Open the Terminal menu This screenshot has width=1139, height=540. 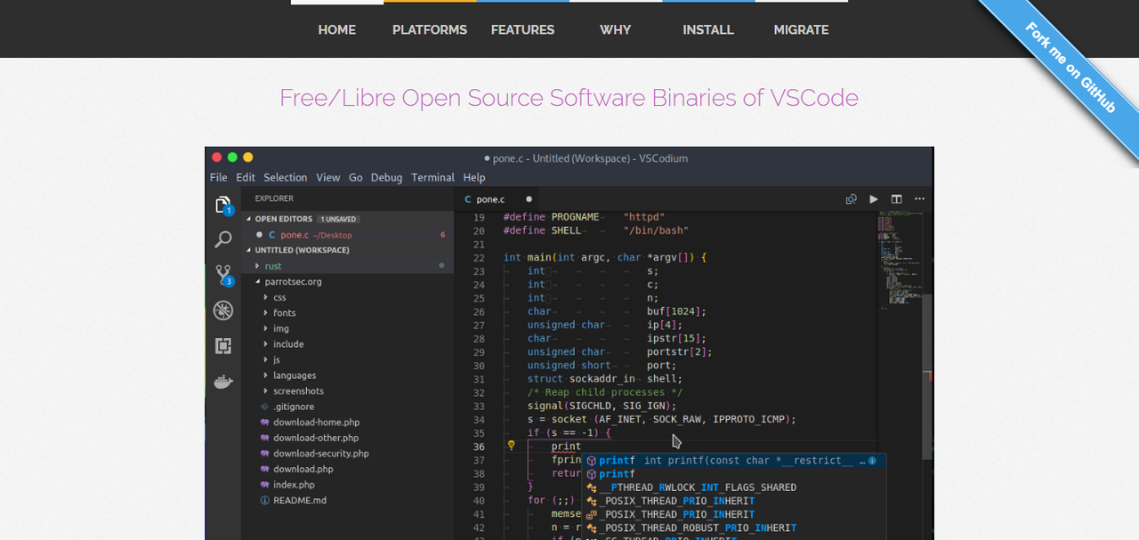tap(432, 177)
